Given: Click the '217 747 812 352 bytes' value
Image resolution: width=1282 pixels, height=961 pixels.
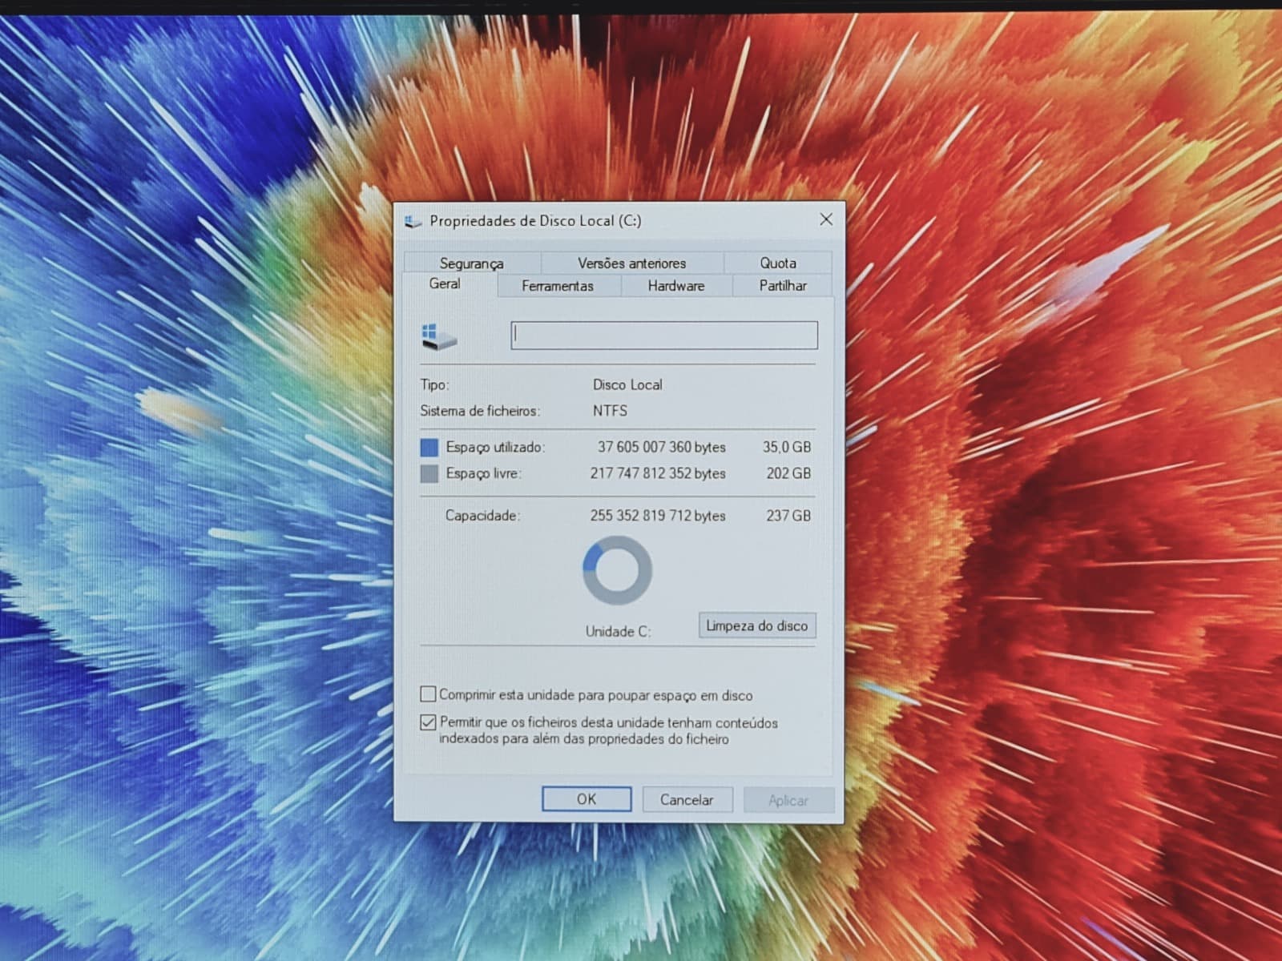Looking at the screenshot, I should click(658, 473).
